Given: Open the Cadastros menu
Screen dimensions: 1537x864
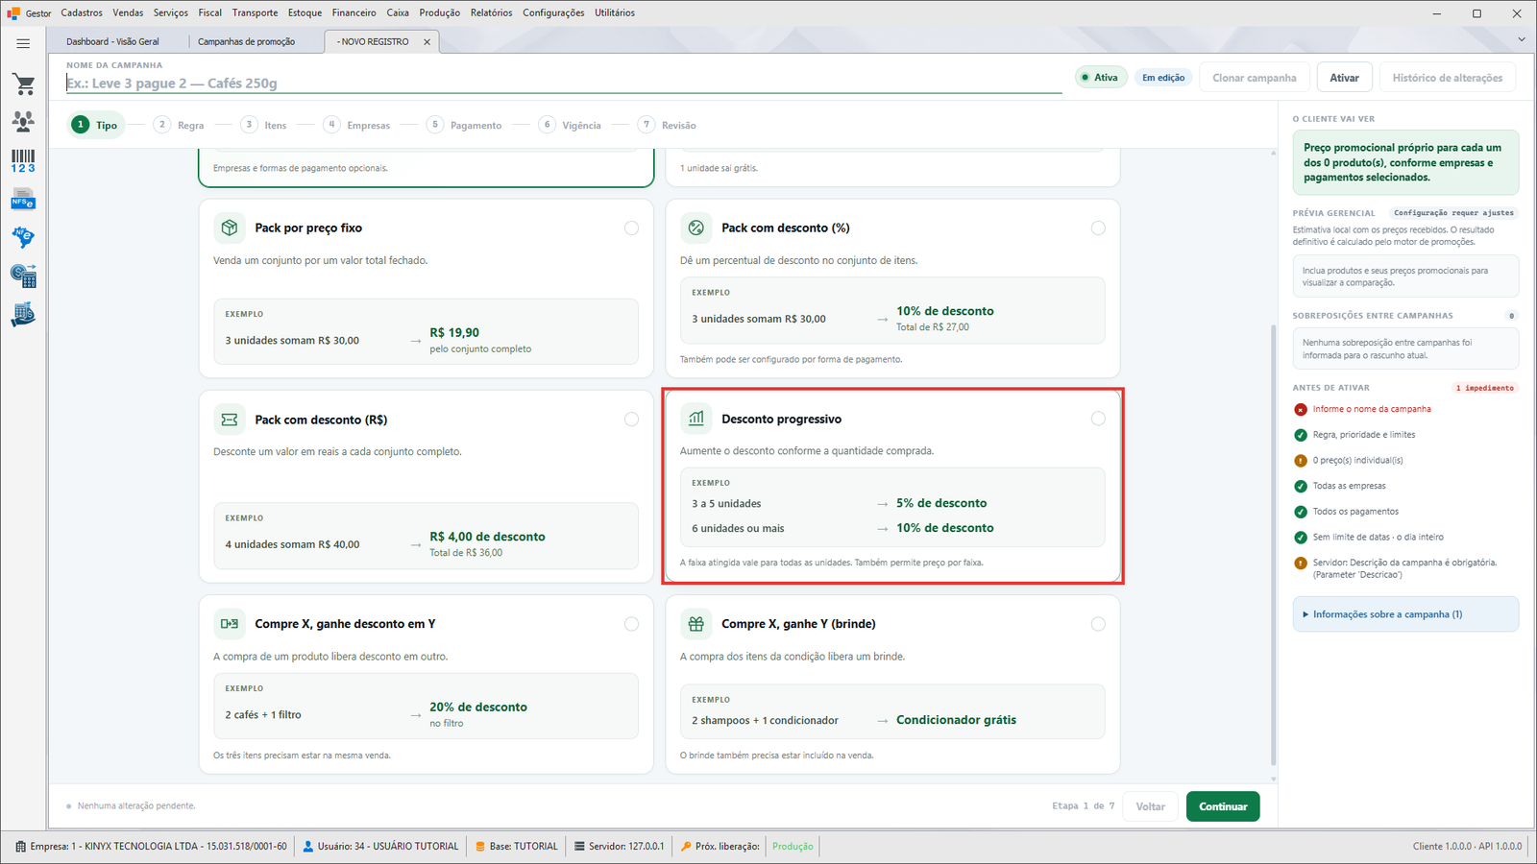Looking at the screenshot, I should pos(82,12).
